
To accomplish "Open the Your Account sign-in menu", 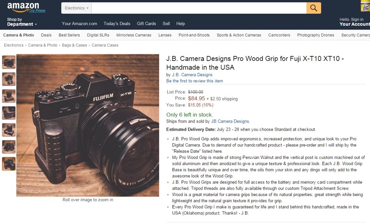I will tap(355, 22).
